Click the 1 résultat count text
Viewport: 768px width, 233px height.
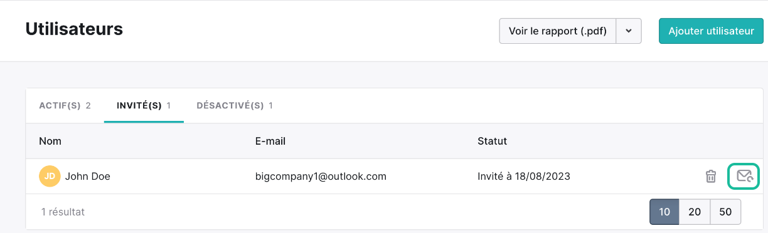(63, 212)
